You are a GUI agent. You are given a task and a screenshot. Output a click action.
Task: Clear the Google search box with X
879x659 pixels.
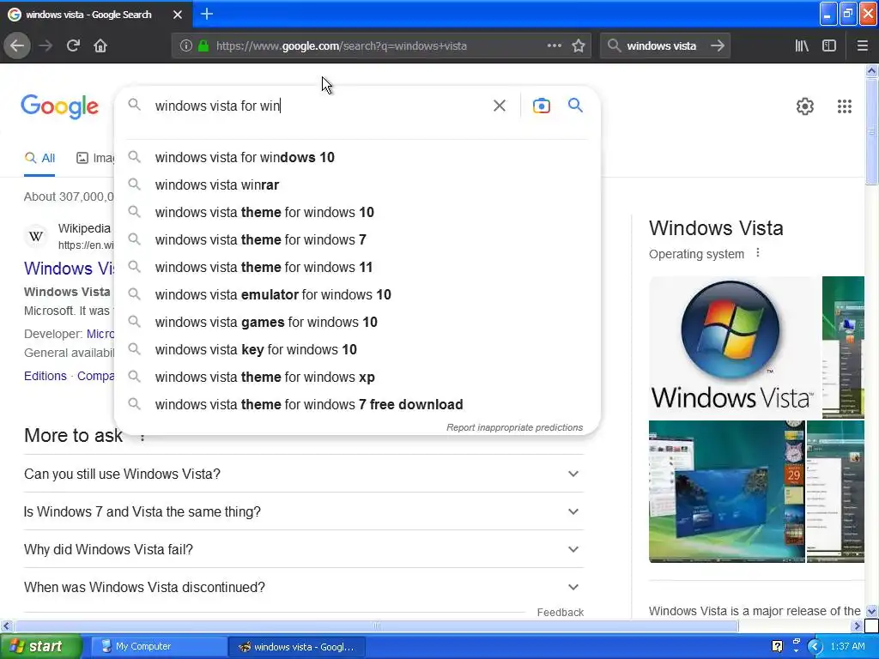click(500, 106)
